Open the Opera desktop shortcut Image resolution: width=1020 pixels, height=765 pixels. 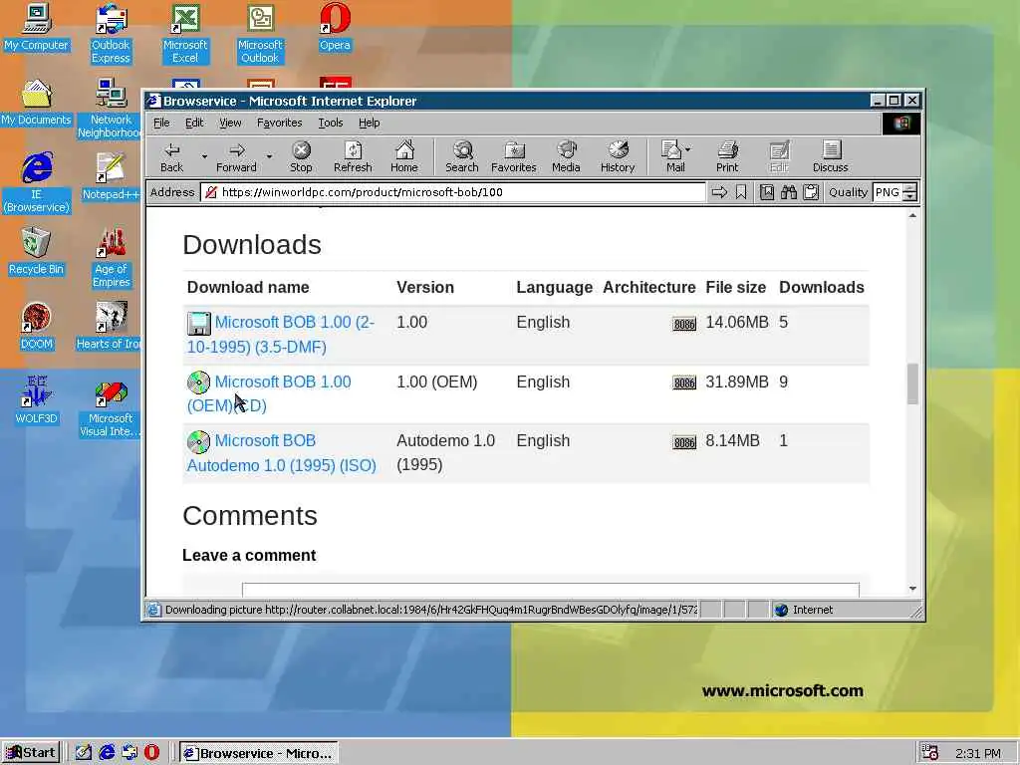[x=335, y=27]
